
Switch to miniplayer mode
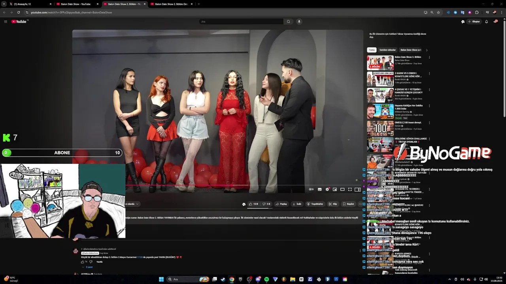pyautogui.click(x=335, y=189)
